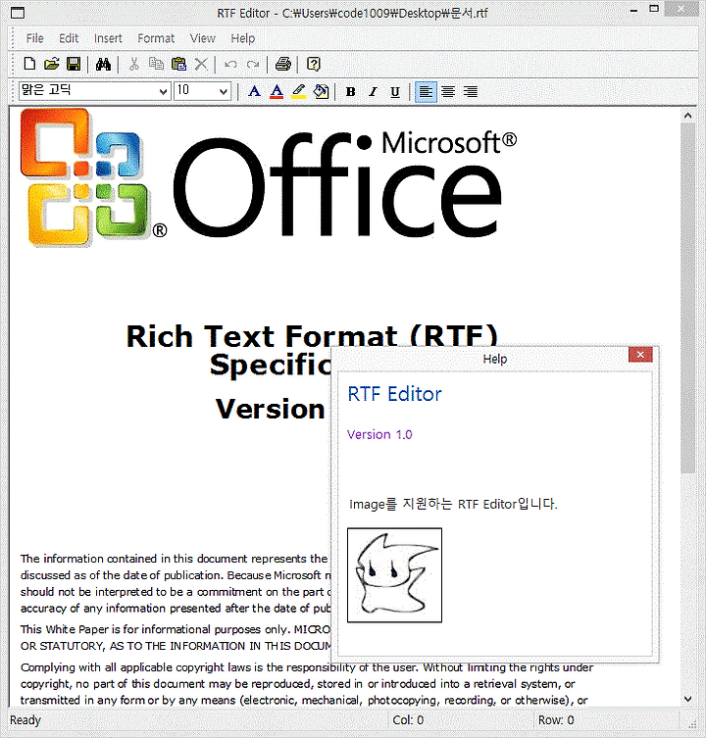The width and height of the screenshot is (706, 738).
Task: Click the Korean description line in Help
Action: point(453,504)
